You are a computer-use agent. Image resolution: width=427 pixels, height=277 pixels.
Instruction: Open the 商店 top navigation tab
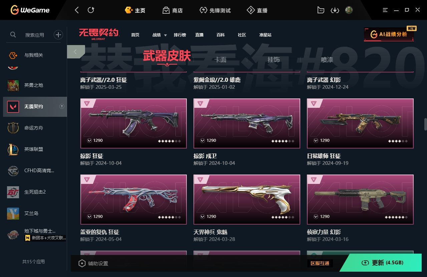[x=172, y=10]
